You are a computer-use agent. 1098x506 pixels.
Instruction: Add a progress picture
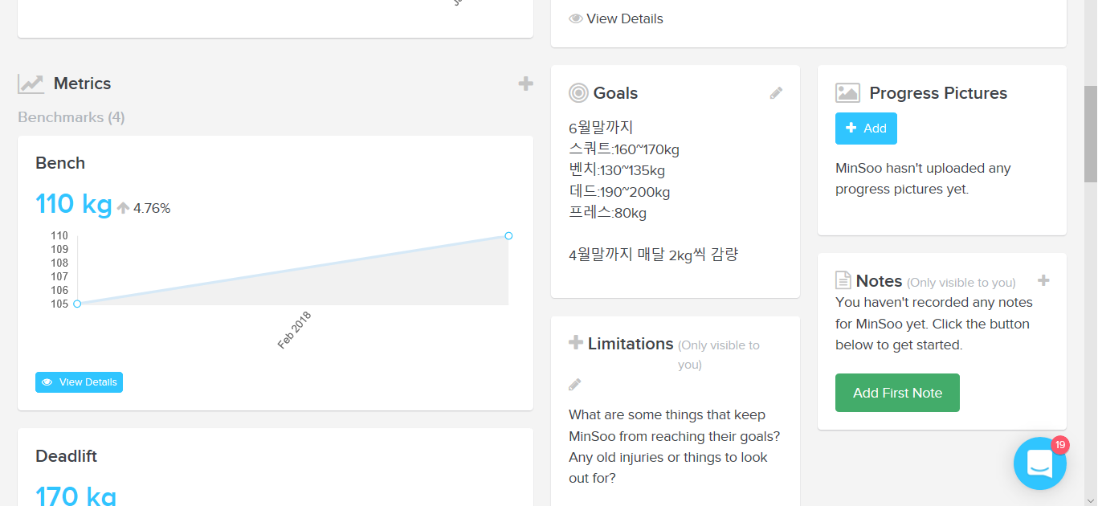(x=866, y=129)
